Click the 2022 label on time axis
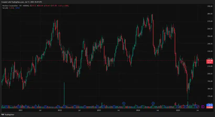 [x=60, y=110]
